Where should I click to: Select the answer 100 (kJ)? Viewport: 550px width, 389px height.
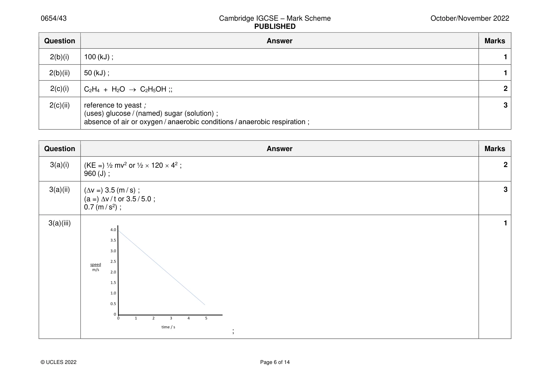pyautogui.click(x=98, y=57)
